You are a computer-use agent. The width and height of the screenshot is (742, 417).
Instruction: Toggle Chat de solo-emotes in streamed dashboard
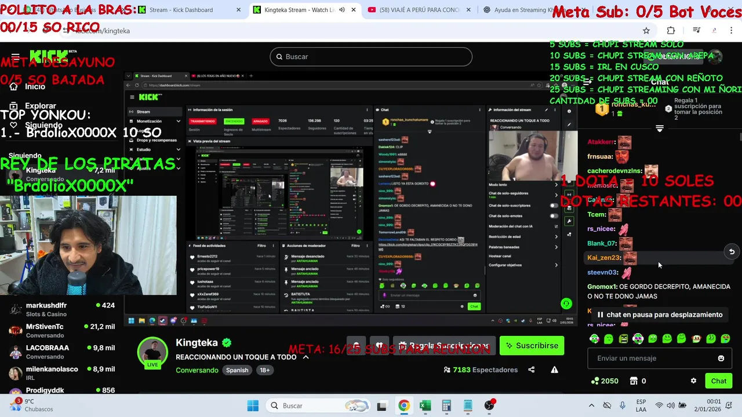point(554,215)
